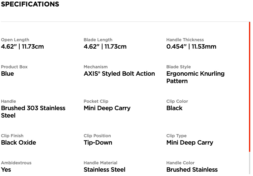The width and height of the screenshot is (253, 176).
Task: Click the Clip Finish value Black Oxide
Action: (x=18, y=142)
